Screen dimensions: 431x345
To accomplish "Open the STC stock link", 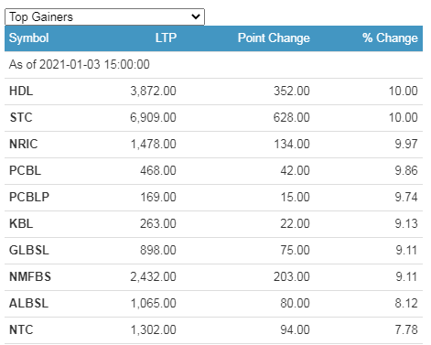I will pyautogui.click(x=21, y=117).
